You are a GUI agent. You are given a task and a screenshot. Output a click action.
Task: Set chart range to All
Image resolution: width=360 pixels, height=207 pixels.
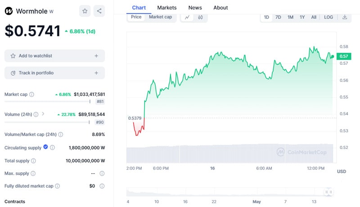[314, 17]
